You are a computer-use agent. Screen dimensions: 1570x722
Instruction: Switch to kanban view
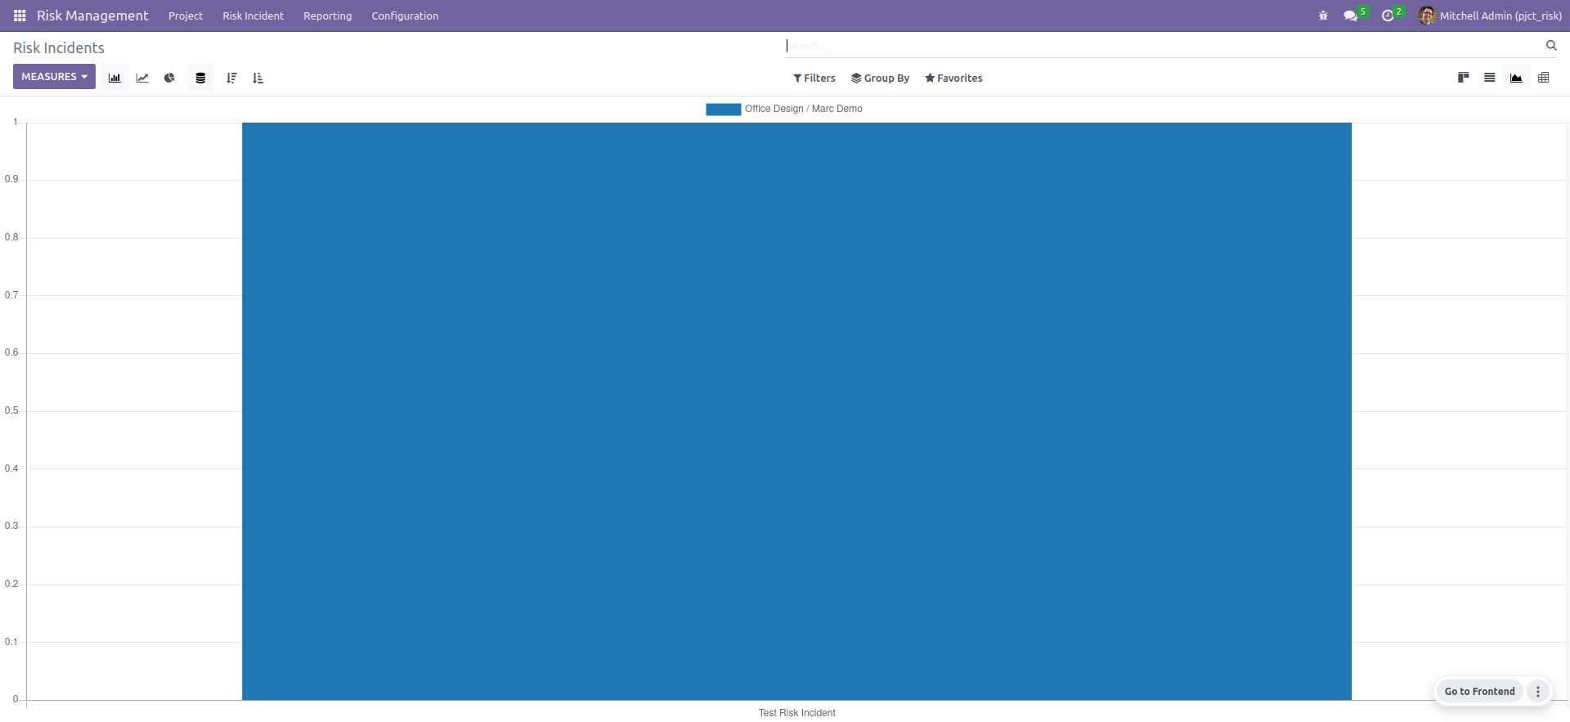point(1464,78)
